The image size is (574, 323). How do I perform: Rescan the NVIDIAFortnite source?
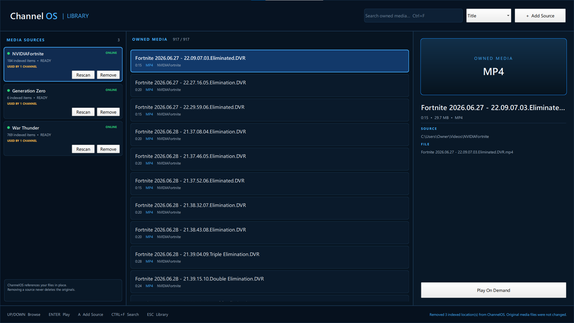click(83, 75)
